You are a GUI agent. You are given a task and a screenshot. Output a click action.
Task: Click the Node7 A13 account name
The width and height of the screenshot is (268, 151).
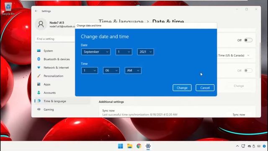pyautogui.click(x=57, y=23)
